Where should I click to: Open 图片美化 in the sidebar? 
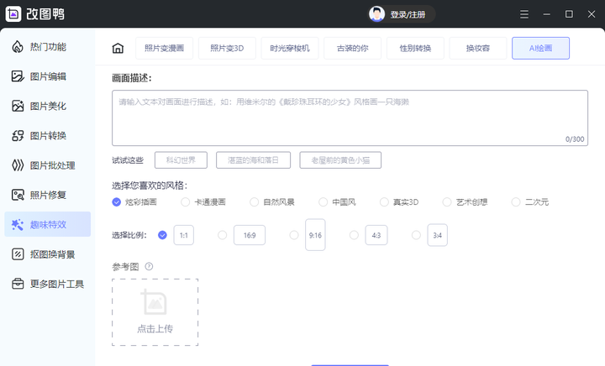48,106
